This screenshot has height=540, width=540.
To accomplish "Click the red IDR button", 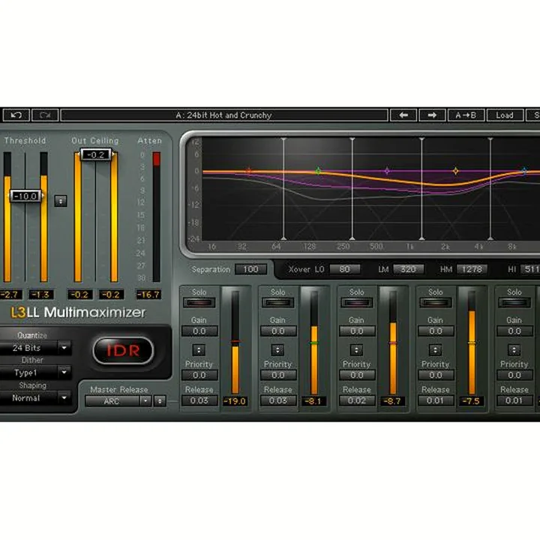I will click(123, 350).
